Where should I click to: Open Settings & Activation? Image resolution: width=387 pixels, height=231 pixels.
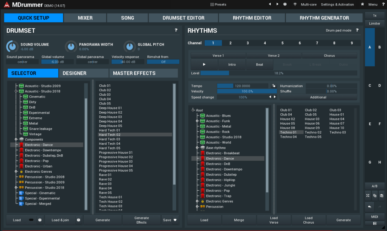tap(337, 4)
